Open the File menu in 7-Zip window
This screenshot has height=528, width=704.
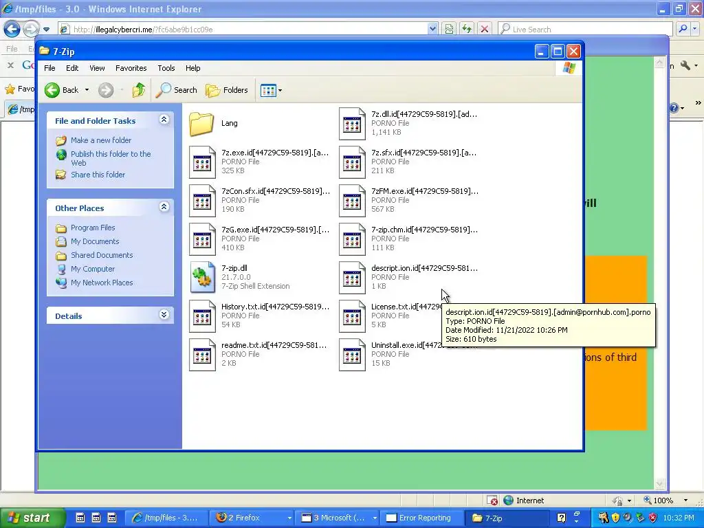pyautogui.click(x=49, y=68)
